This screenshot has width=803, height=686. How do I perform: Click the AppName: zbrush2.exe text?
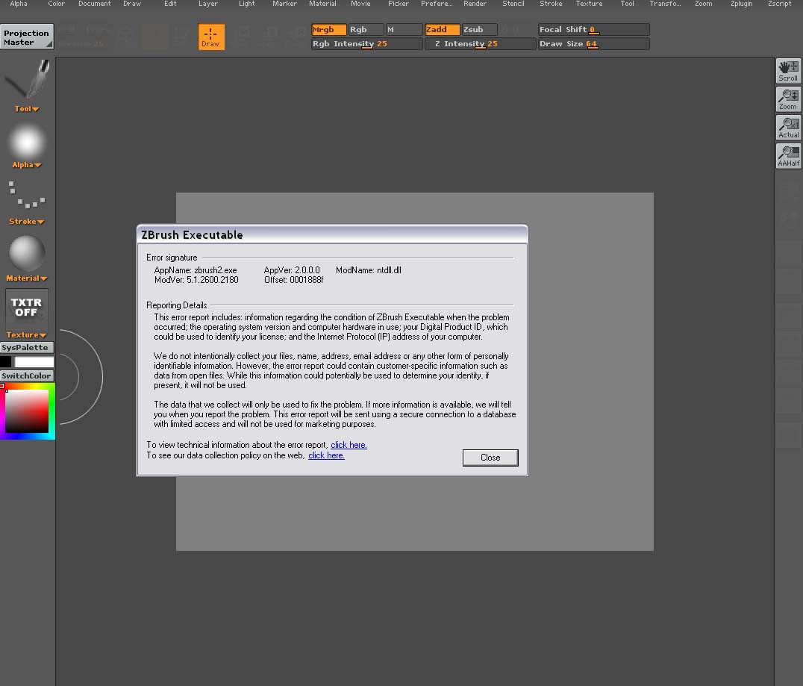[x=196, y=270]
